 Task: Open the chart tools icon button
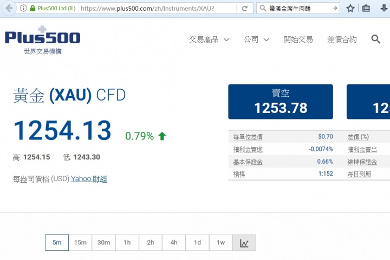click(244, 242)
